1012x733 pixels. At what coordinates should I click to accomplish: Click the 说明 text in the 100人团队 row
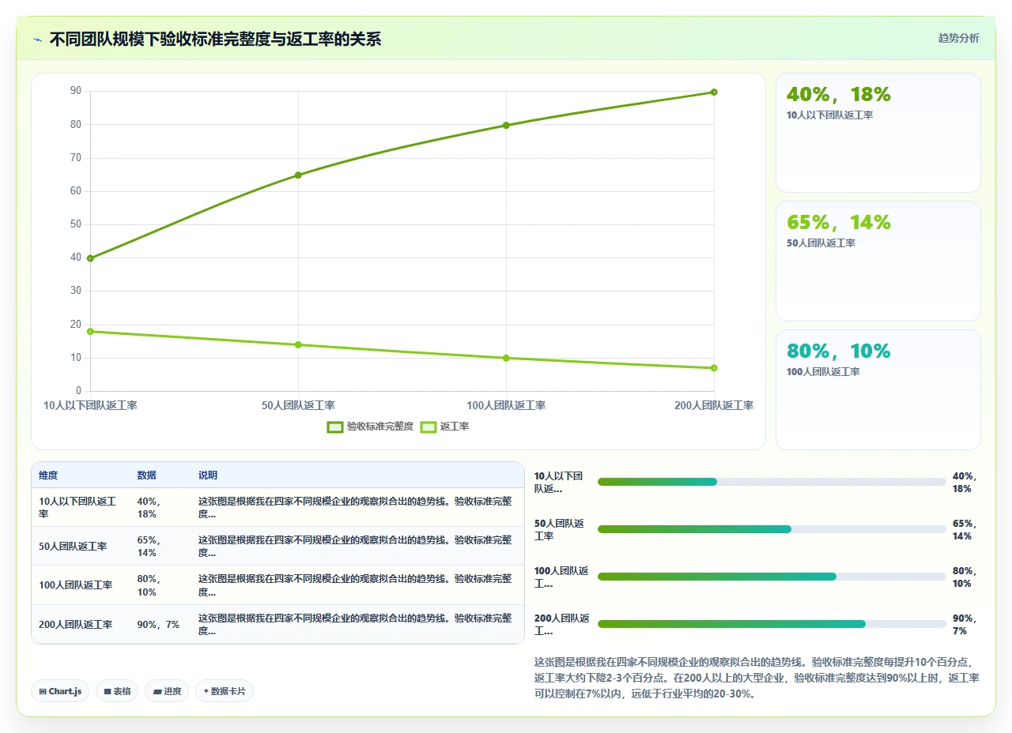pos(355,585)
